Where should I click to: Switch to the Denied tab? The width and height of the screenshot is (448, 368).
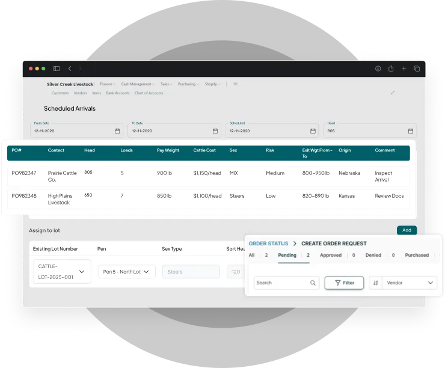[373, 255]
